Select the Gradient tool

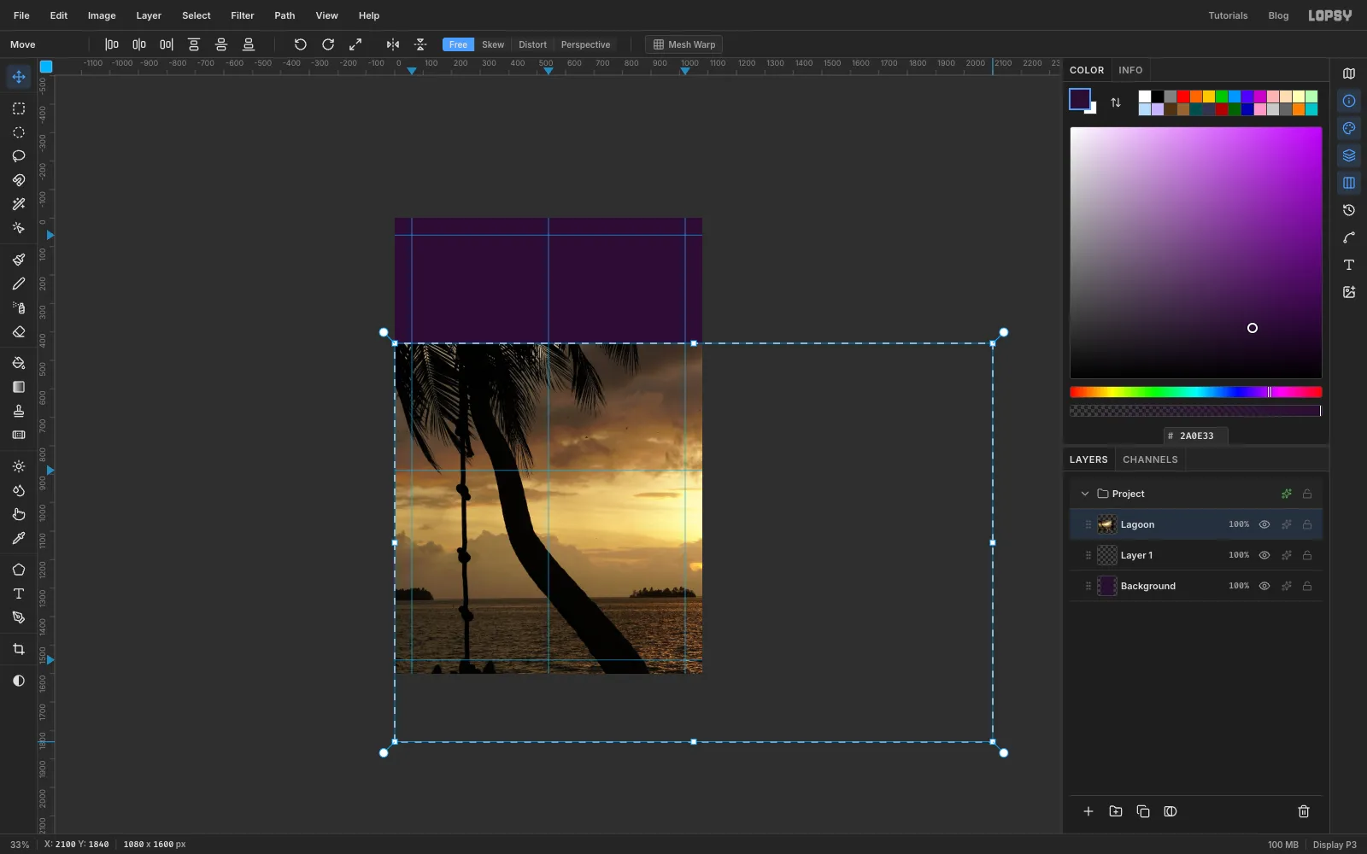pos(19,387)
